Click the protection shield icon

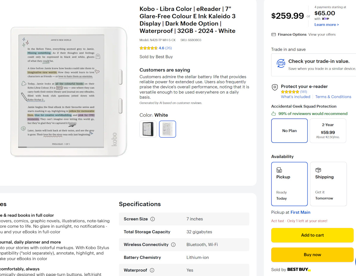[275, 87]
